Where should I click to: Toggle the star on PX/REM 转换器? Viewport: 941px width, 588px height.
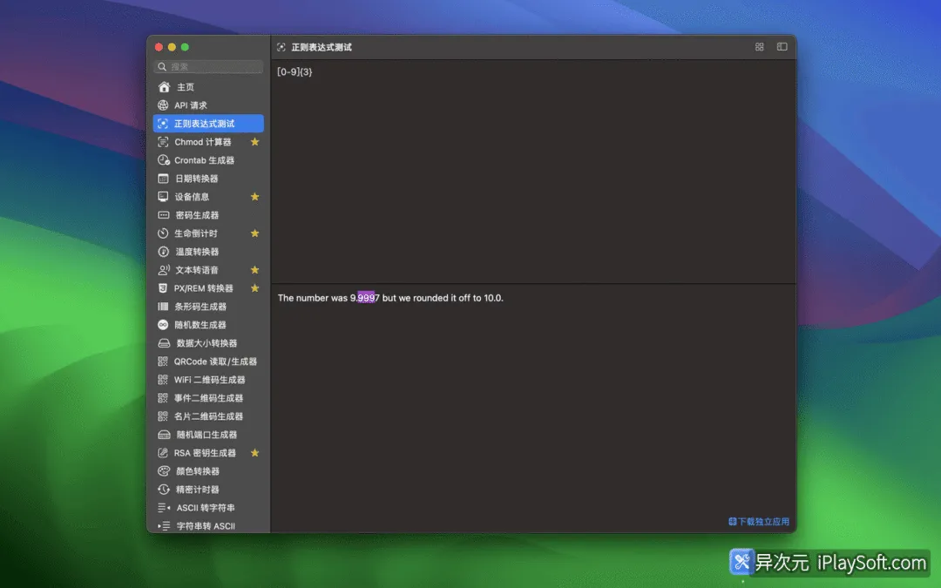click(255, 288)
